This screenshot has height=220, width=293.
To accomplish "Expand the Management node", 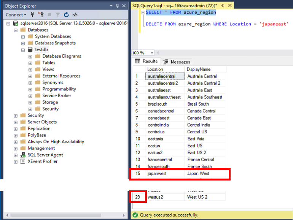I will [16, 149].
